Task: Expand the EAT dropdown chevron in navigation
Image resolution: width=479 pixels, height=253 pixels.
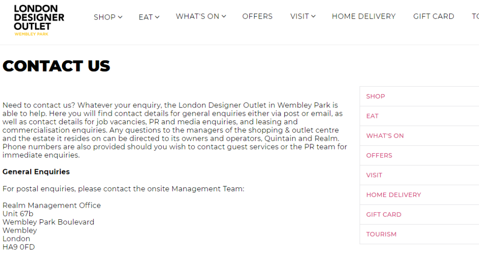Action: pos(157,17)
